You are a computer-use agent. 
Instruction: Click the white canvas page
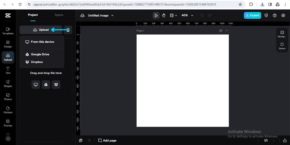pyautogui.click(x=182, y=81)
